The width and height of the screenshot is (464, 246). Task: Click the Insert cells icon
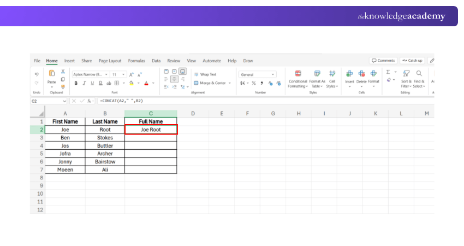349,73
